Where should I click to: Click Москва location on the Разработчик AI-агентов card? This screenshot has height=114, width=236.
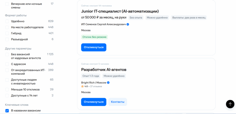(x=86, y=92)
